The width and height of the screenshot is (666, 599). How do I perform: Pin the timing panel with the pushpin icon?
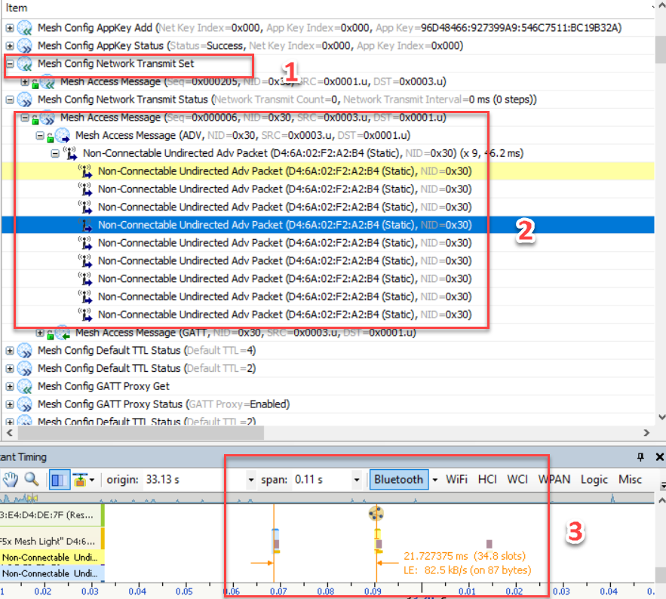click(x=641, y=457)
